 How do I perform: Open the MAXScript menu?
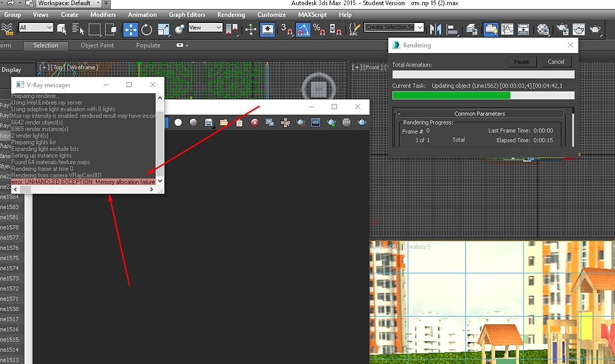tap(312, 15)
